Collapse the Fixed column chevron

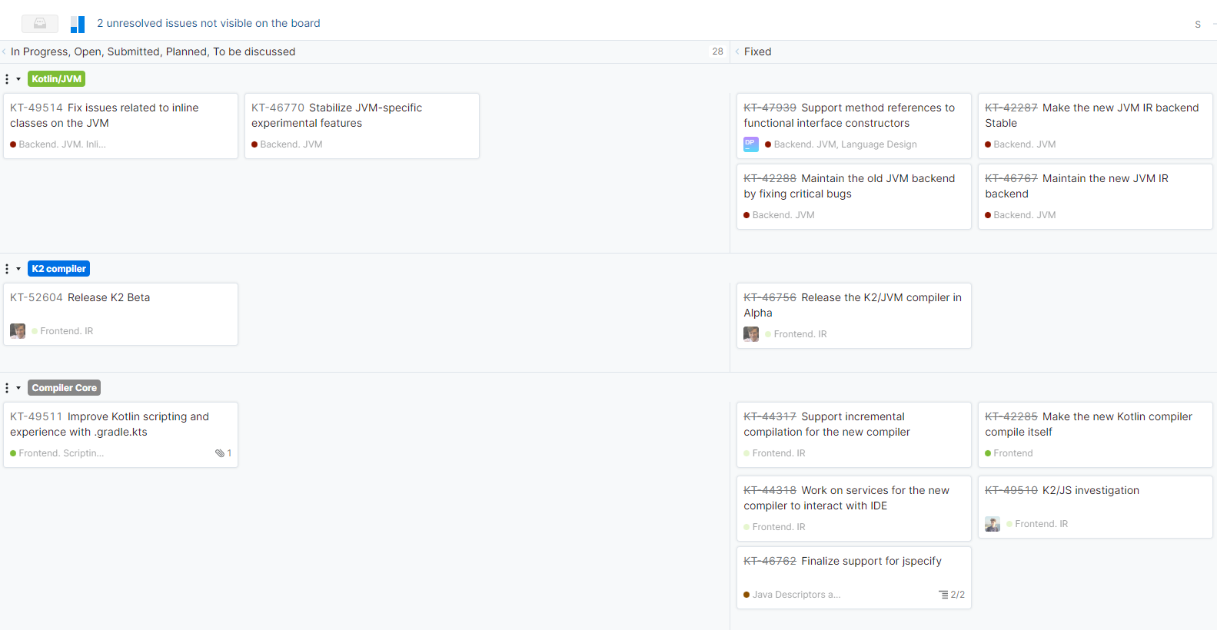[737, 51]
